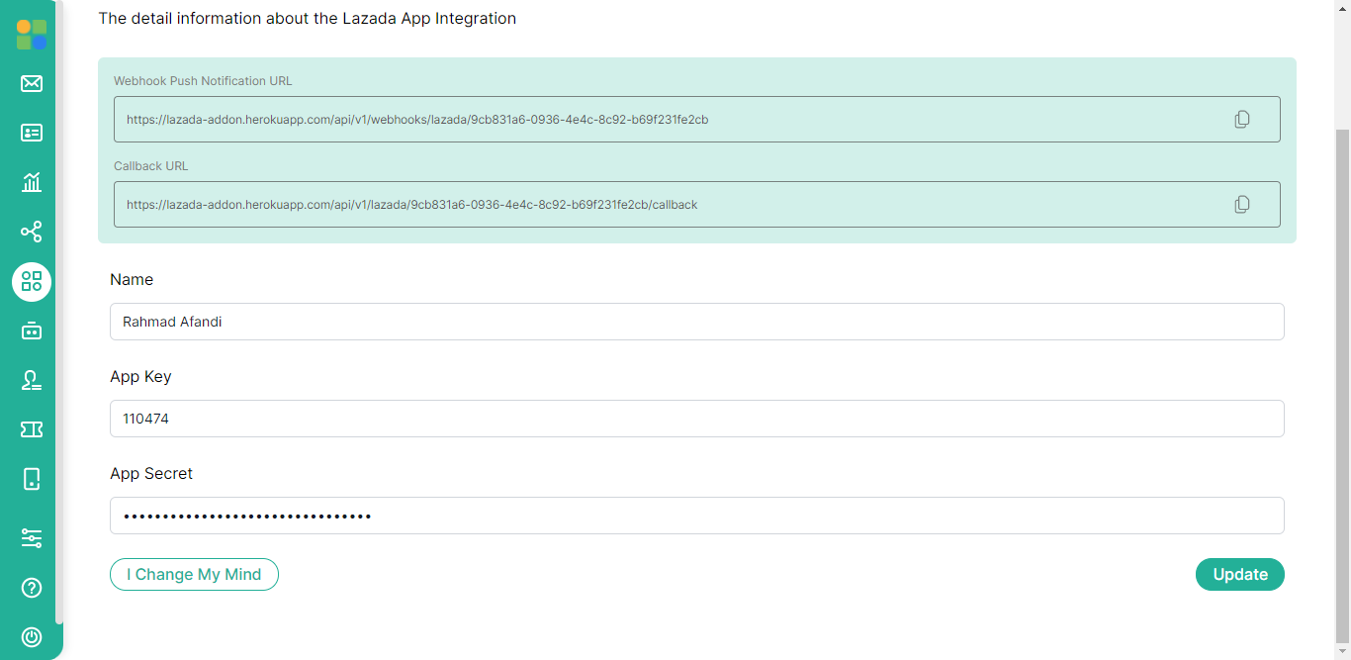Image resolution: width=1351 pixels, height=660 pixels.
Task: Click the 'Callback URL' label
Action: pyautogui.click(x=150, y=166)
